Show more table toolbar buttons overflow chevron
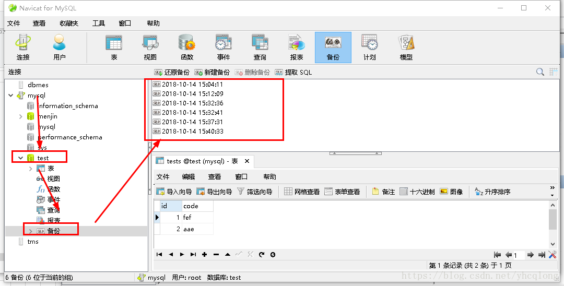 553,188
